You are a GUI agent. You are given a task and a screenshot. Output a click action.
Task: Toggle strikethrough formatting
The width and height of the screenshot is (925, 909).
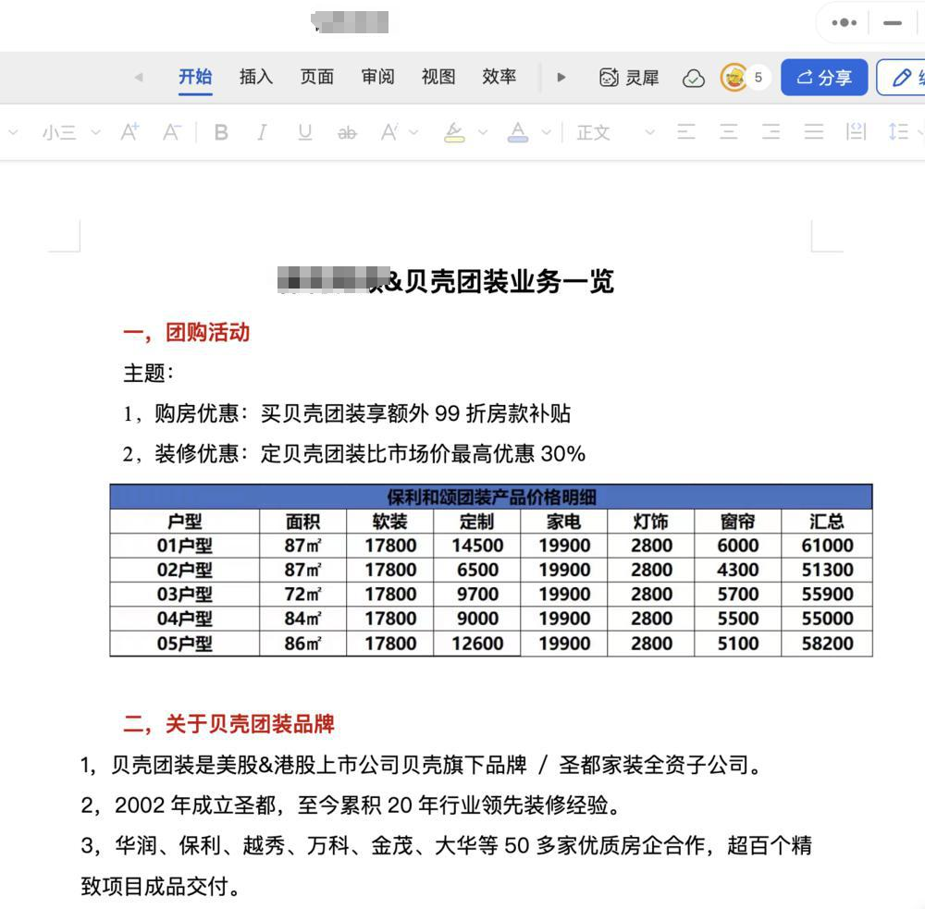(x=347, y=133)
